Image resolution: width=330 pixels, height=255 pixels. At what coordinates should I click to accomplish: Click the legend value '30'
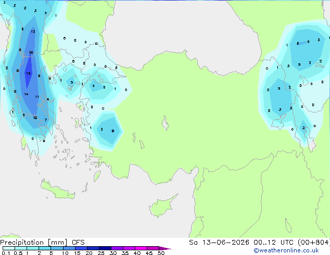[x=113, y=253]
